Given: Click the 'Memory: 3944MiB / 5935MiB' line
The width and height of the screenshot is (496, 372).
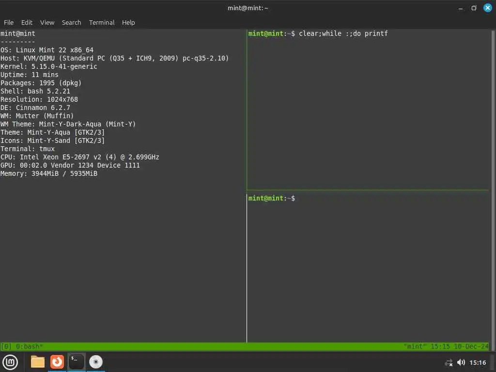Looking at the screenshot, I should pyautogui.click(x=49, y=173).
